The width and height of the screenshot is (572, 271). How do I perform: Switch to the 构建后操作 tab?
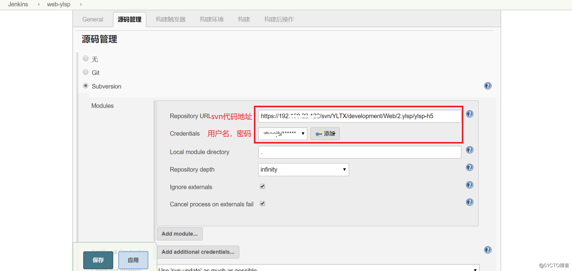279,19
